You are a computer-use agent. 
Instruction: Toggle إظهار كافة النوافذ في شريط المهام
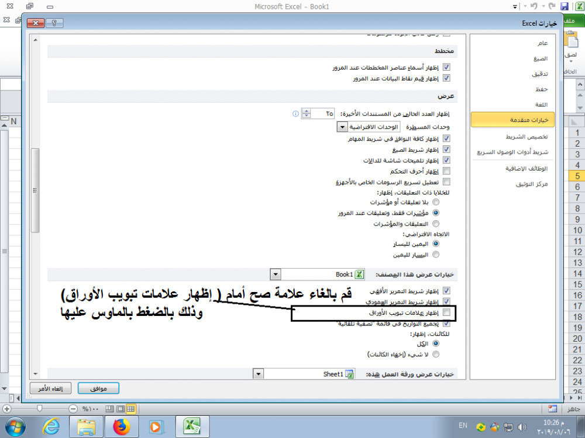click(446, 138)
